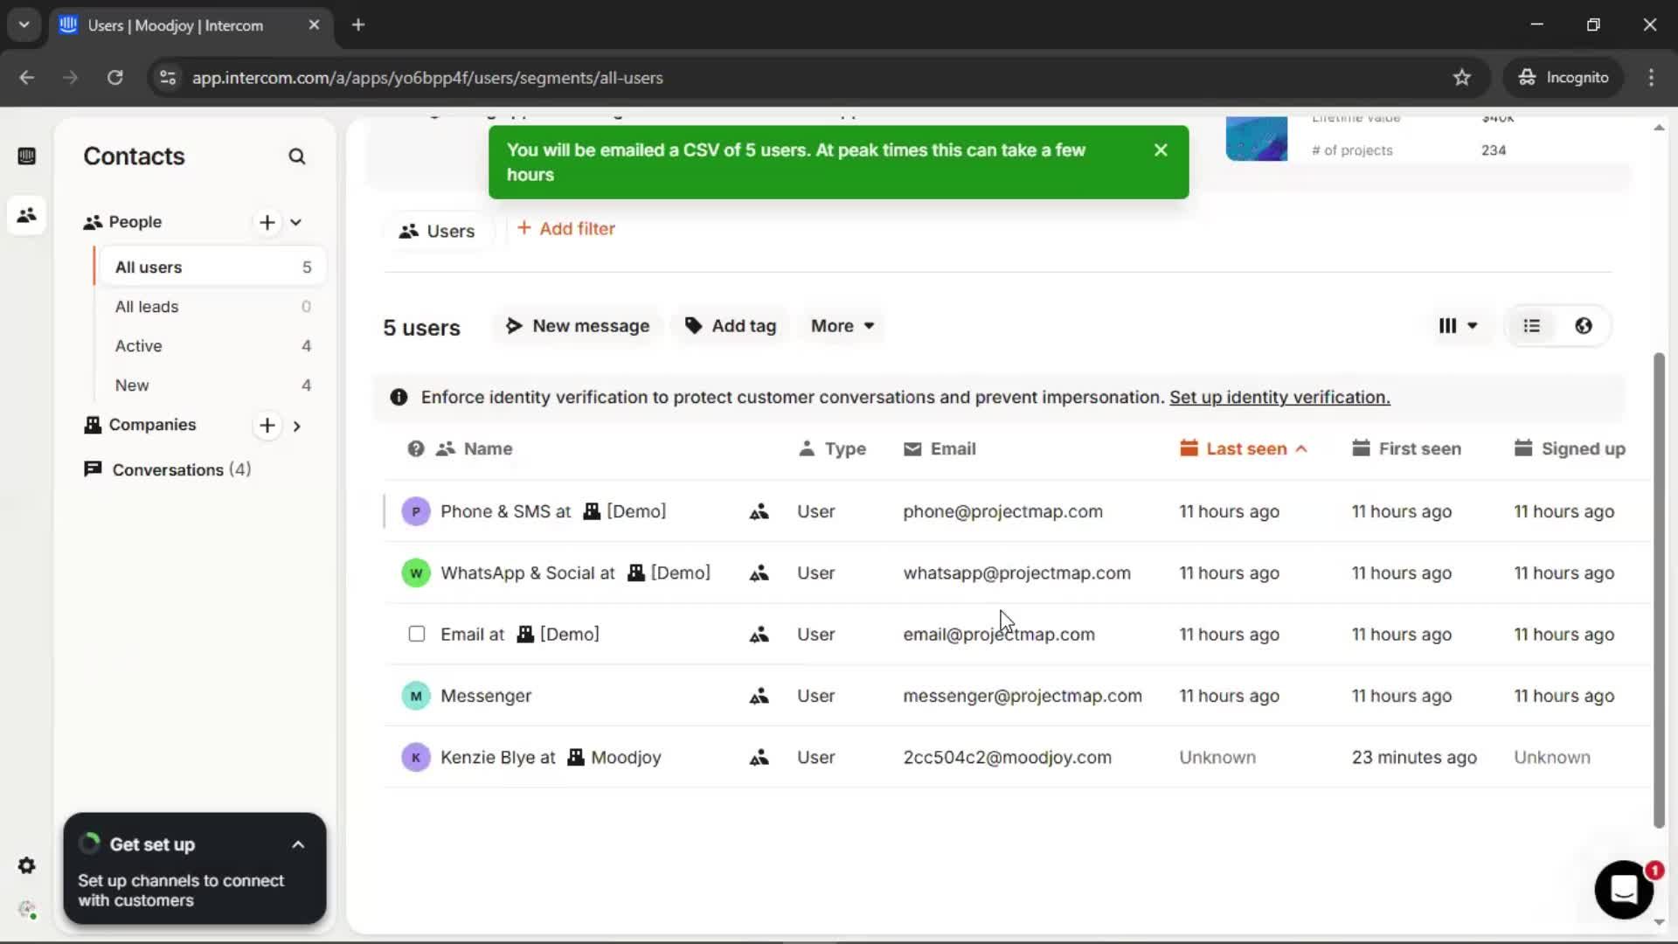Tick the checkbox for Email at [Demo] row
Screen dimensions: 1678x944
417,634
